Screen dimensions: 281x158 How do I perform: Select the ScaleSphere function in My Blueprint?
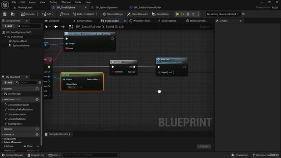pyautogui.click(x=14, y=124)
